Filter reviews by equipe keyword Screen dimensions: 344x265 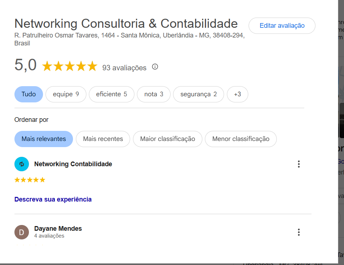(x=66, y=94)
